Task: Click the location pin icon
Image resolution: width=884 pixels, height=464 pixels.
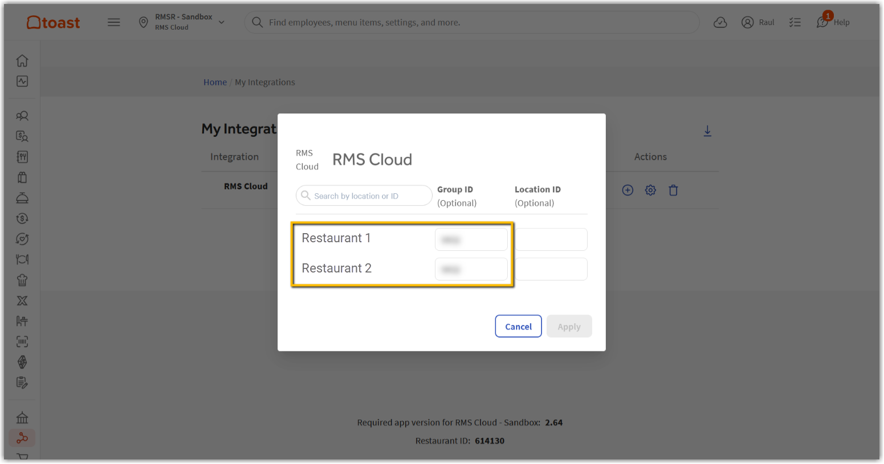Action: point(144,22)
